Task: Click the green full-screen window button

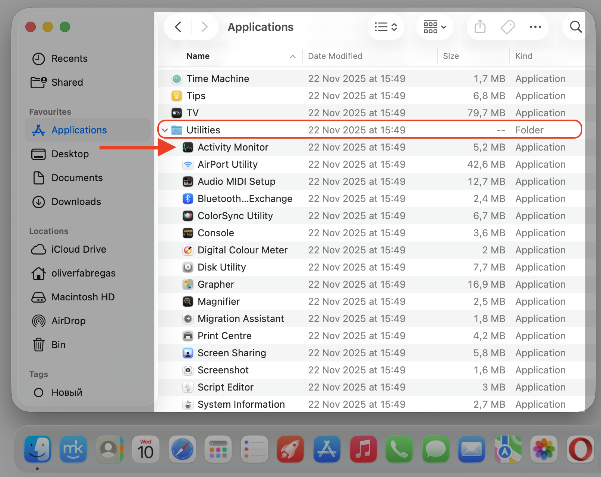Action: tap(65, 27)
